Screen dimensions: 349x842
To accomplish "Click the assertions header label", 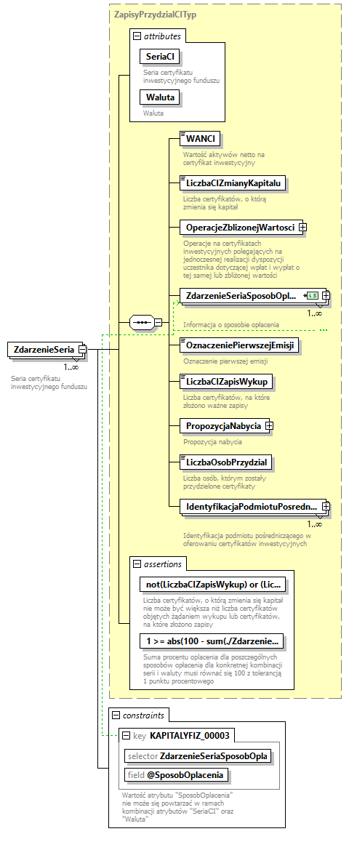I will [163, 564].
